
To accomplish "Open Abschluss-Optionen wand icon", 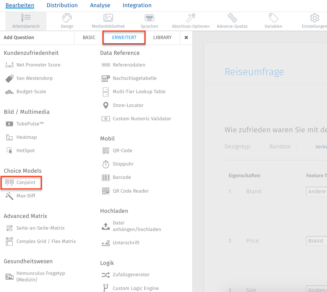I will coord(191,18).
